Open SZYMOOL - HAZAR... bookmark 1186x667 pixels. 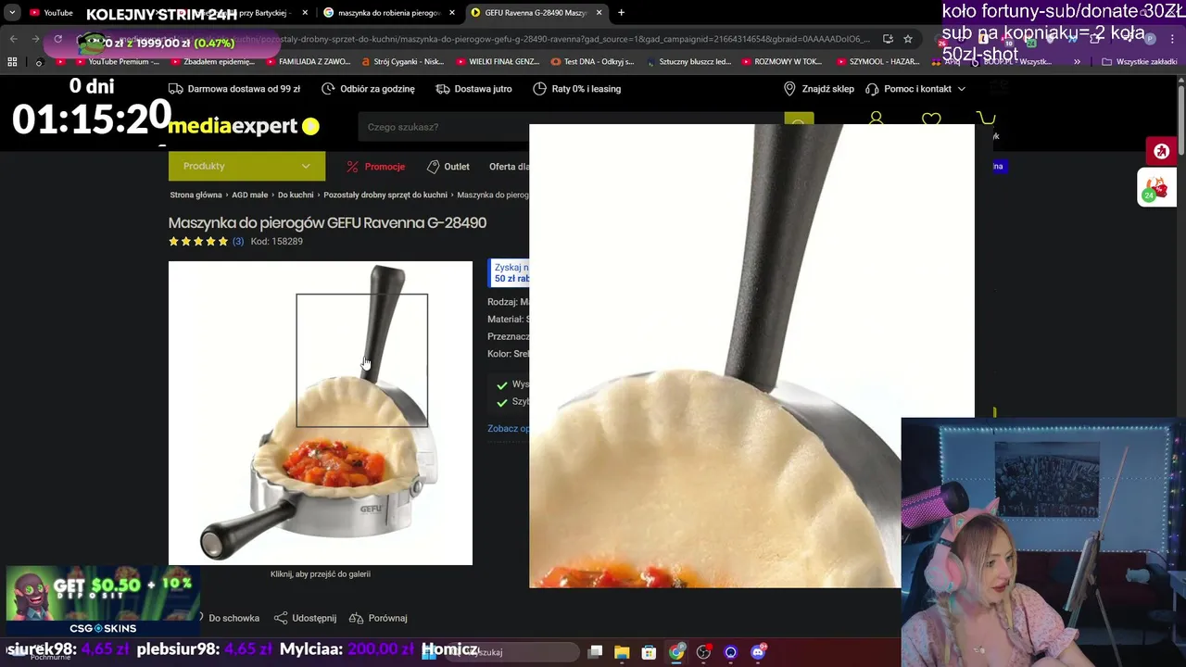pyautogui.click(x=877, y=62)
